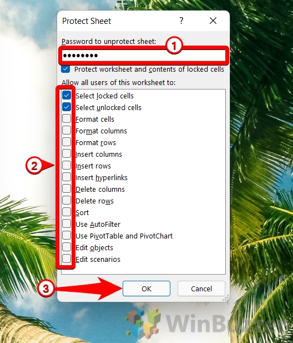Uncheck Select locked cells
This screenshot has height=343, width=293.
point(67,96)
